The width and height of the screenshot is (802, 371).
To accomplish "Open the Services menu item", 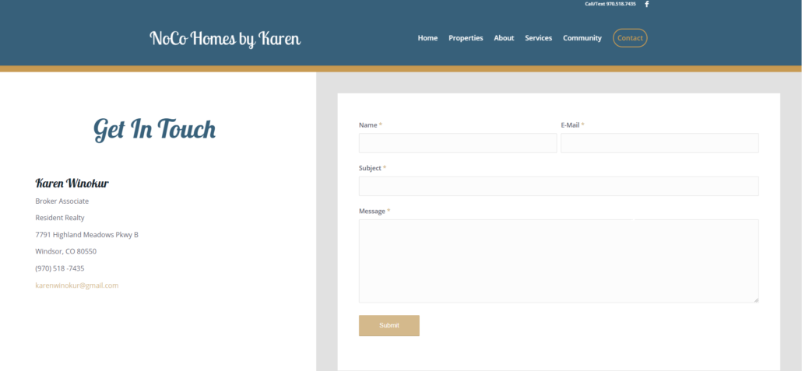I will 539,38.
